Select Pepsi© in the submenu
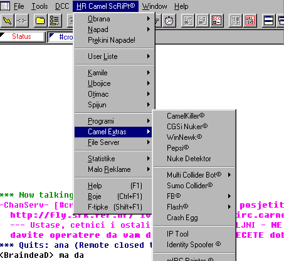The width and height of the screenshot is (284, 261). [194, 147]
